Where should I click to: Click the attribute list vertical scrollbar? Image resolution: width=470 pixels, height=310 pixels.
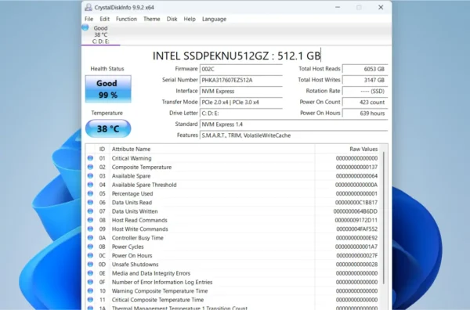click(x=384, y=218)
